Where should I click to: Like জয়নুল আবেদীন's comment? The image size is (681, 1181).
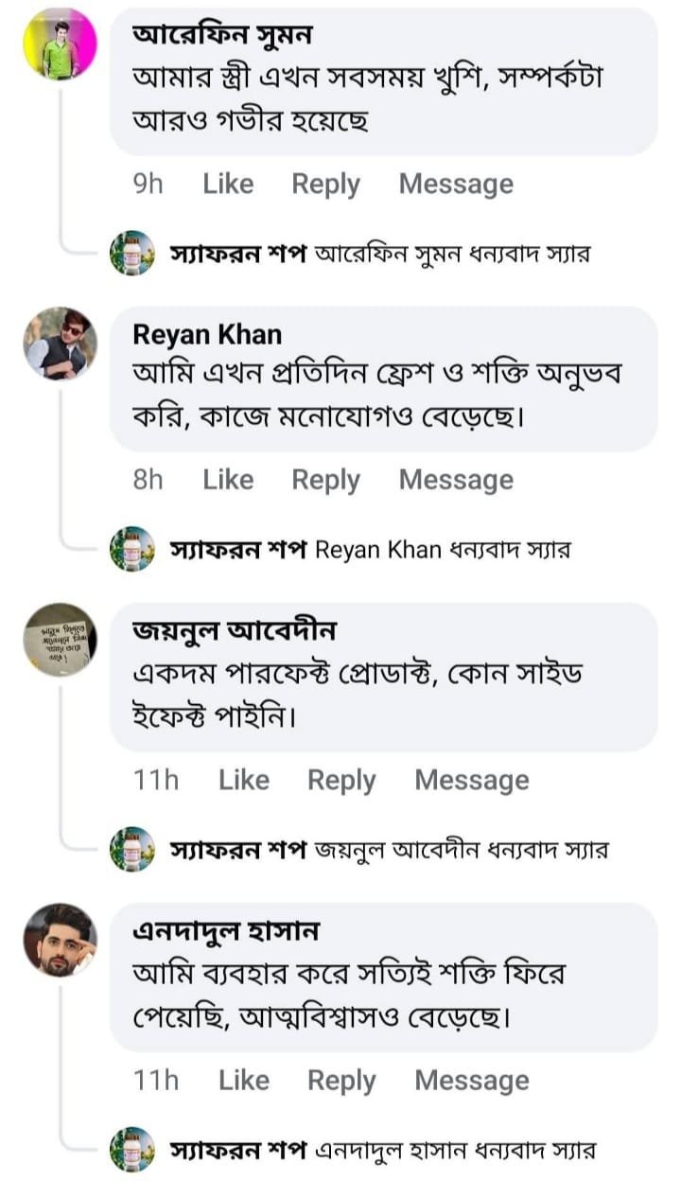pyautogui.click(x=244, y=780)
